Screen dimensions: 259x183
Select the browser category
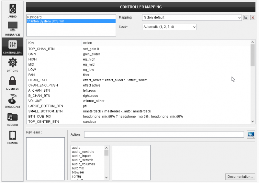pyautogui.click(x=88, y=172)
